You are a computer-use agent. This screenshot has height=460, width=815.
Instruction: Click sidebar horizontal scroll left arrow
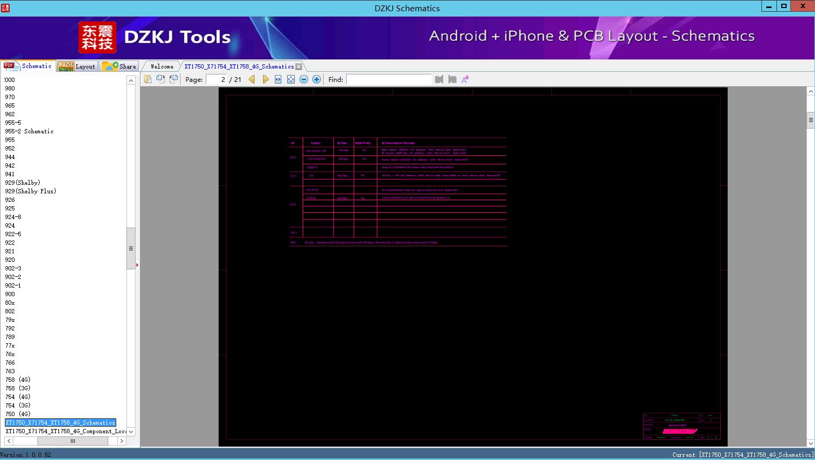[9, 441]
